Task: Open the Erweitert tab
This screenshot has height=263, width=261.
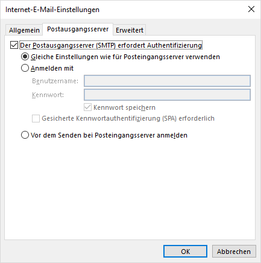Action: tap(130, 30)
